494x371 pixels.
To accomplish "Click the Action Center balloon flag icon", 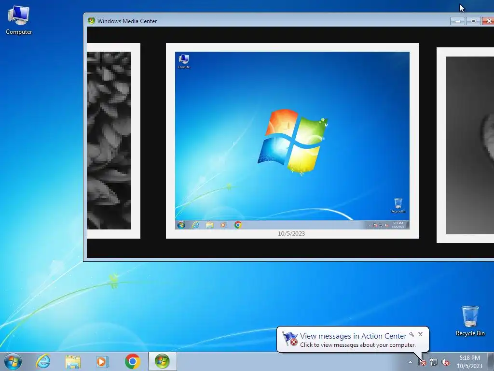I will coord(289,339).
